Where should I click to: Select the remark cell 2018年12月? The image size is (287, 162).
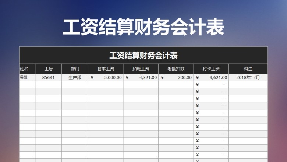248,78
